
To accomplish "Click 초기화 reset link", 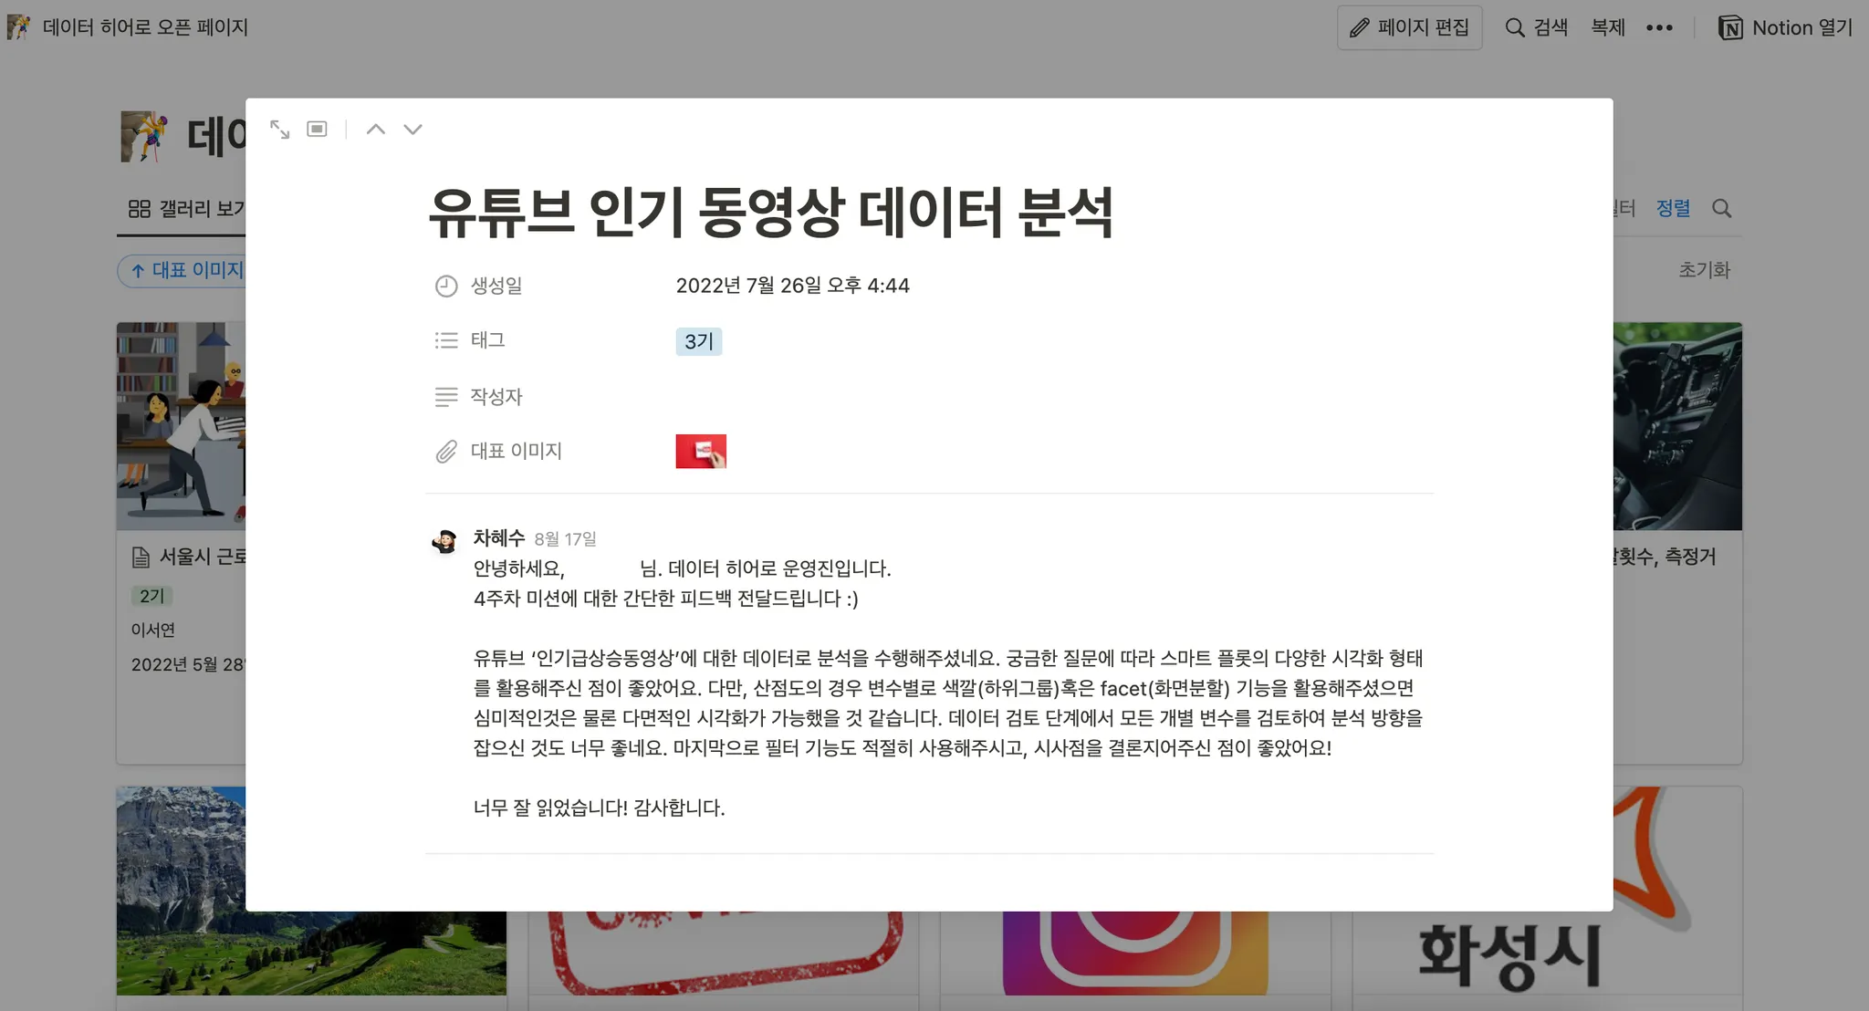I will pos(1704,270).
